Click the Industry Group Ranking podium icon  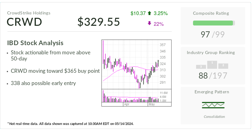[212, 65]
